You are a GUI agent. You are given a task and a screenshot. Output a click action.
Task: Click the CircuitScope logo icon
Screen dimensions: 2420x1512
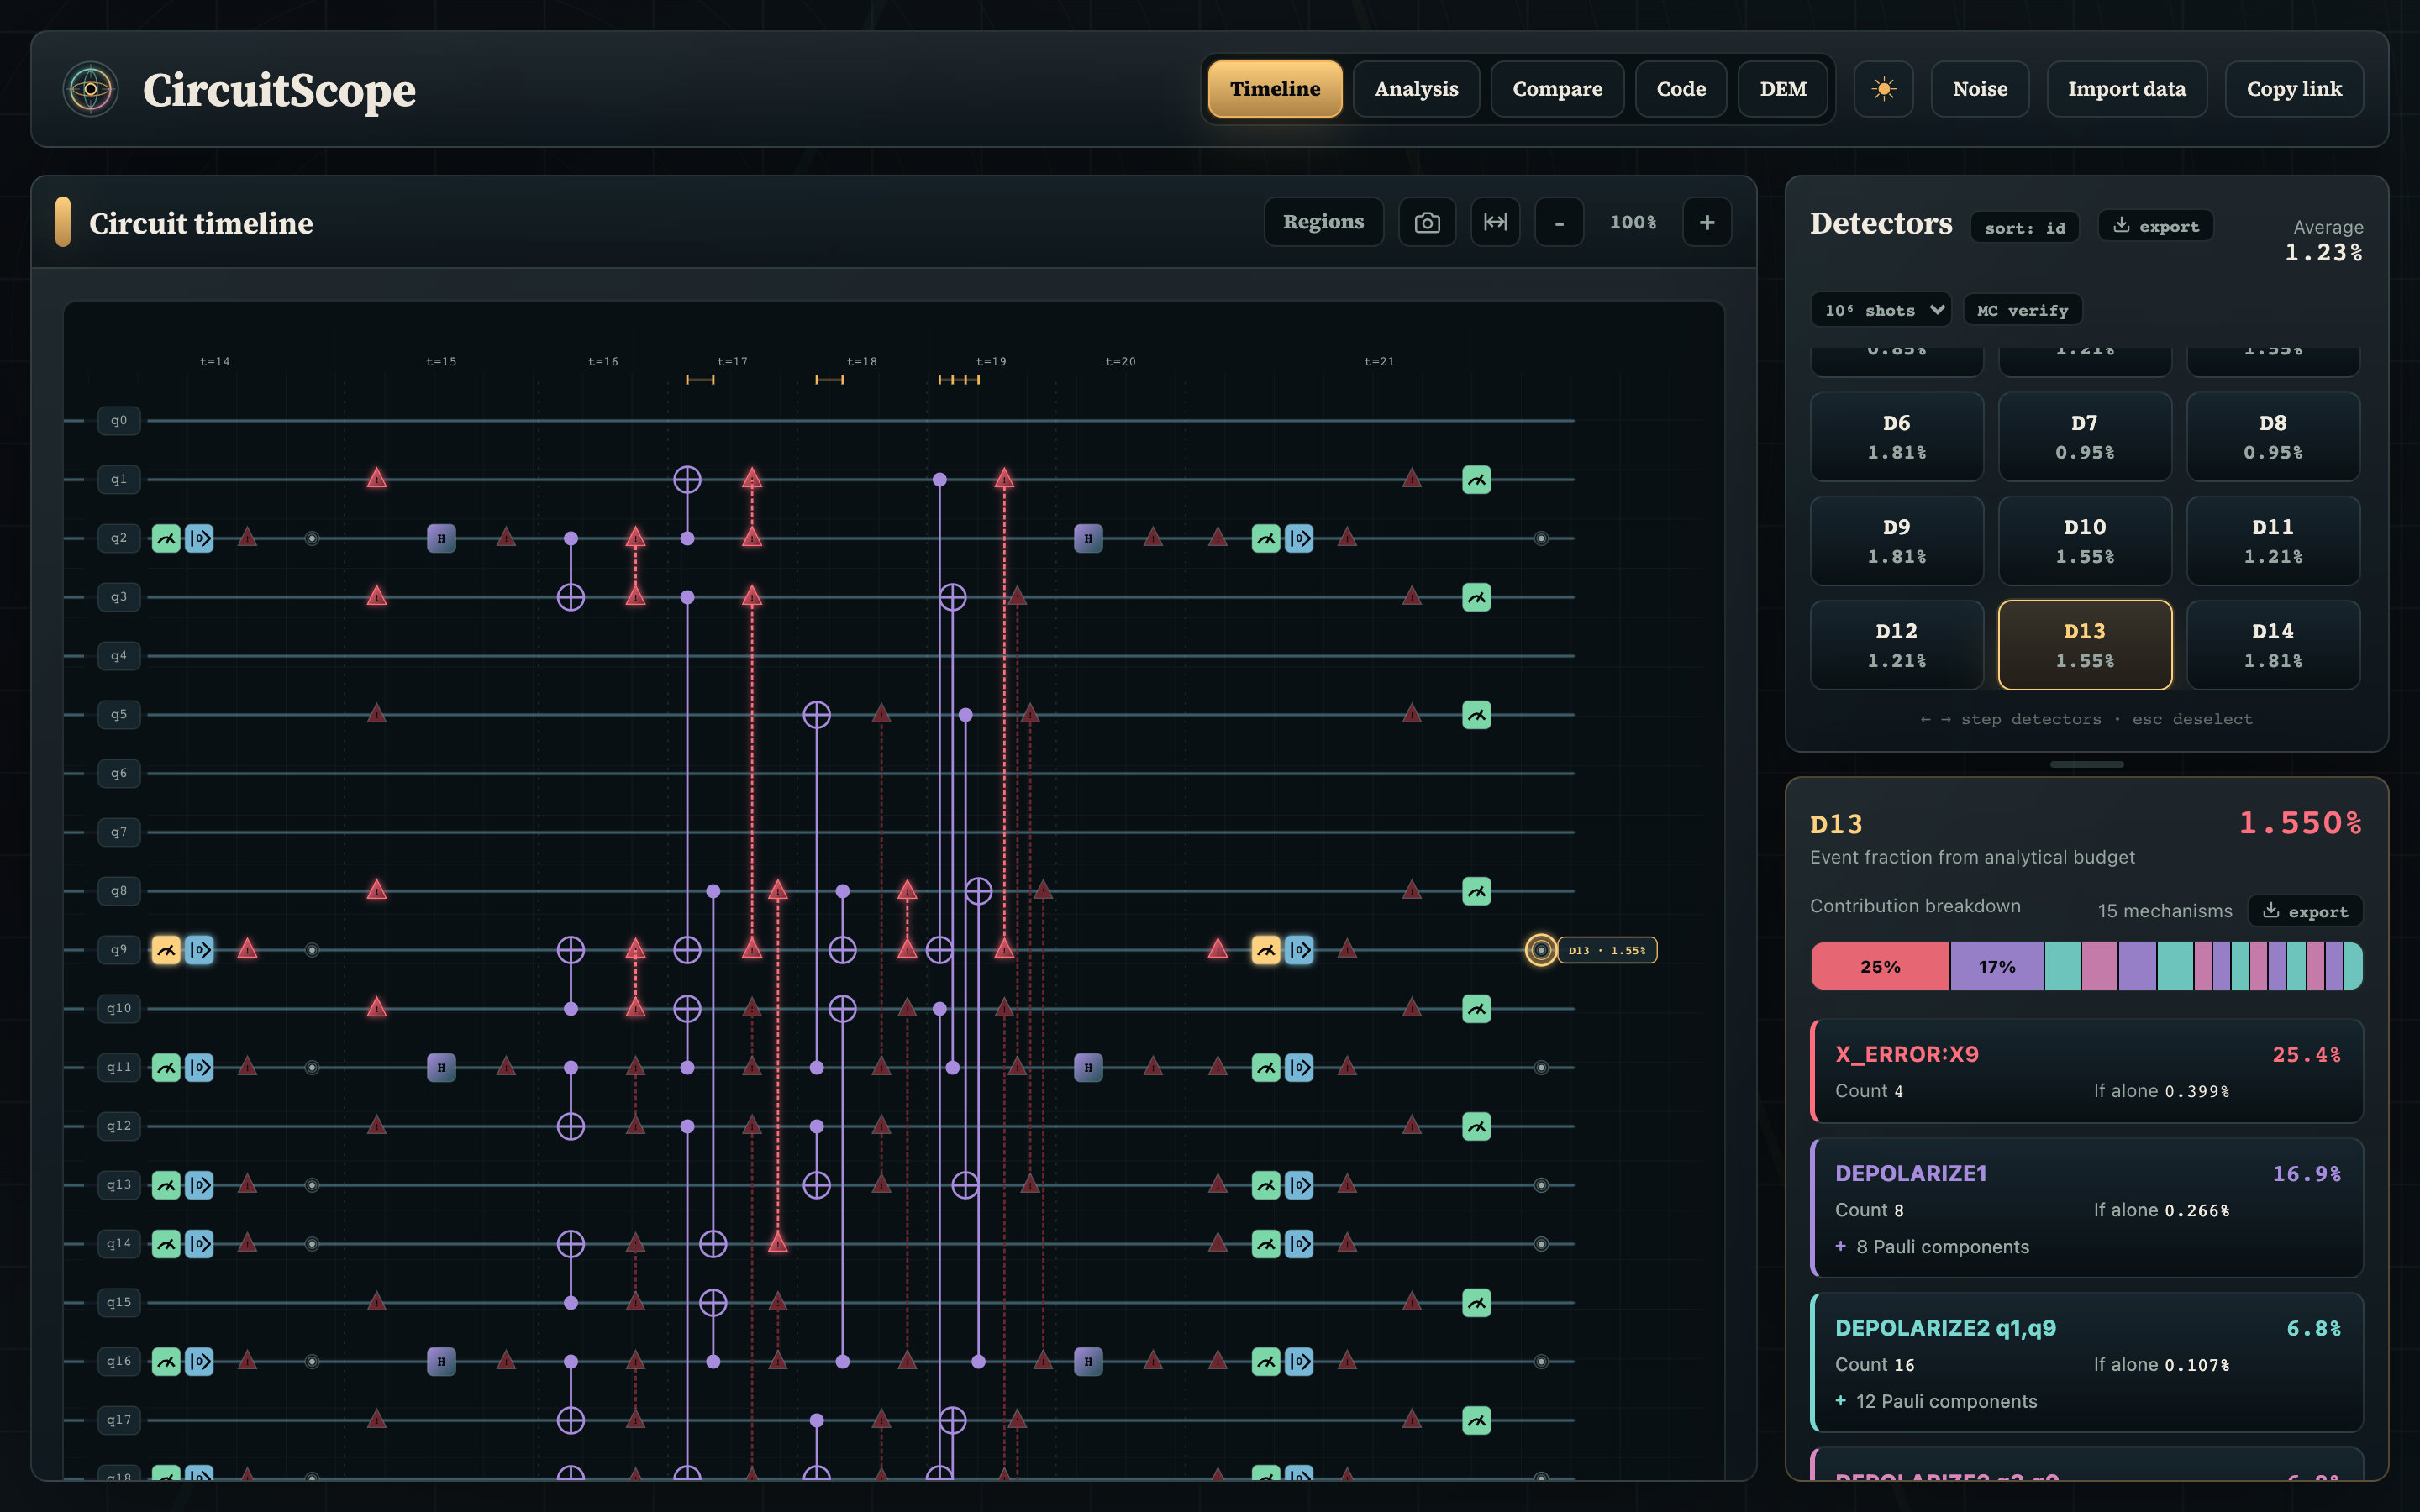point(91,90)
